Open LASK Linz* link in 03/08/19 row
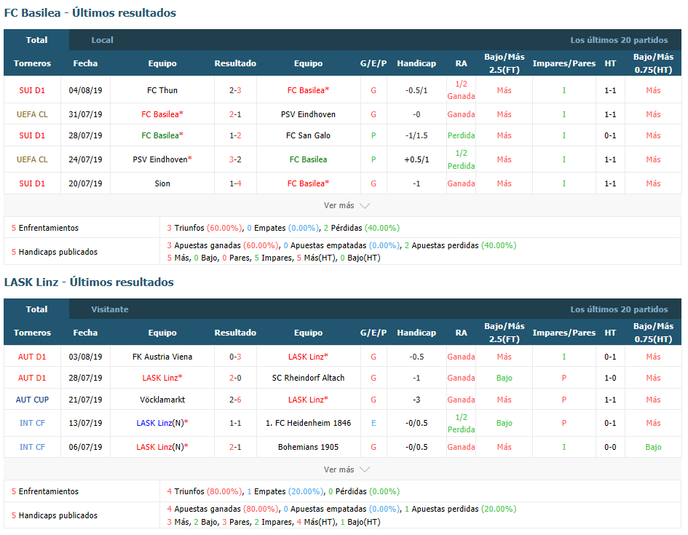Viewport: 688px width, 535px height. [308, 357]
